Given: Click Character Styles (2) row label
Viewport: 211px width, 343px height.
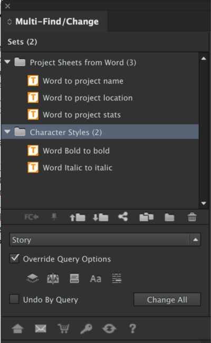Looking at the screenshot, I should click(x=66, y=132).
